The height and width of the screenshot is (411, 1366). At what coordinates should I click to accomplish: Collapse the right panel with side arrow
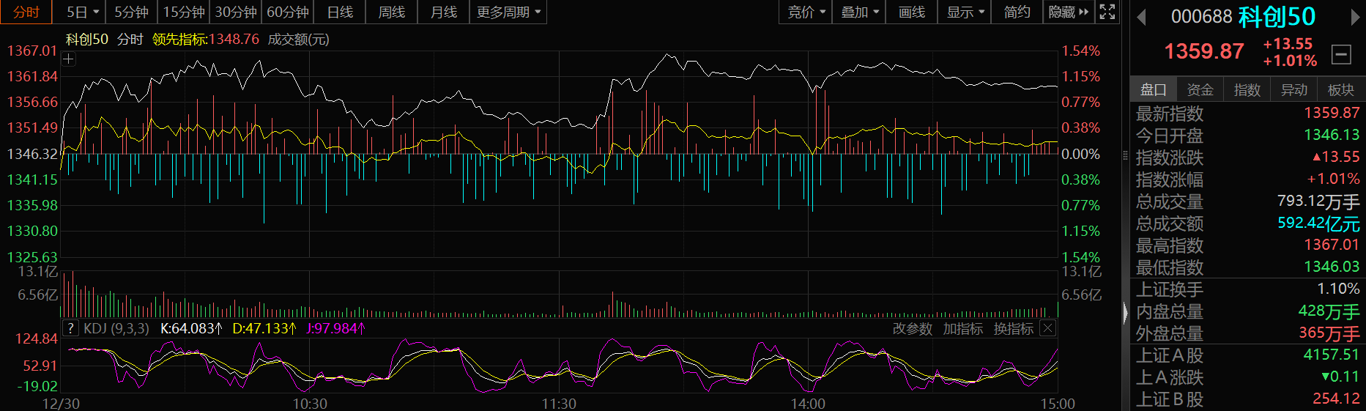pos(1126,313)
